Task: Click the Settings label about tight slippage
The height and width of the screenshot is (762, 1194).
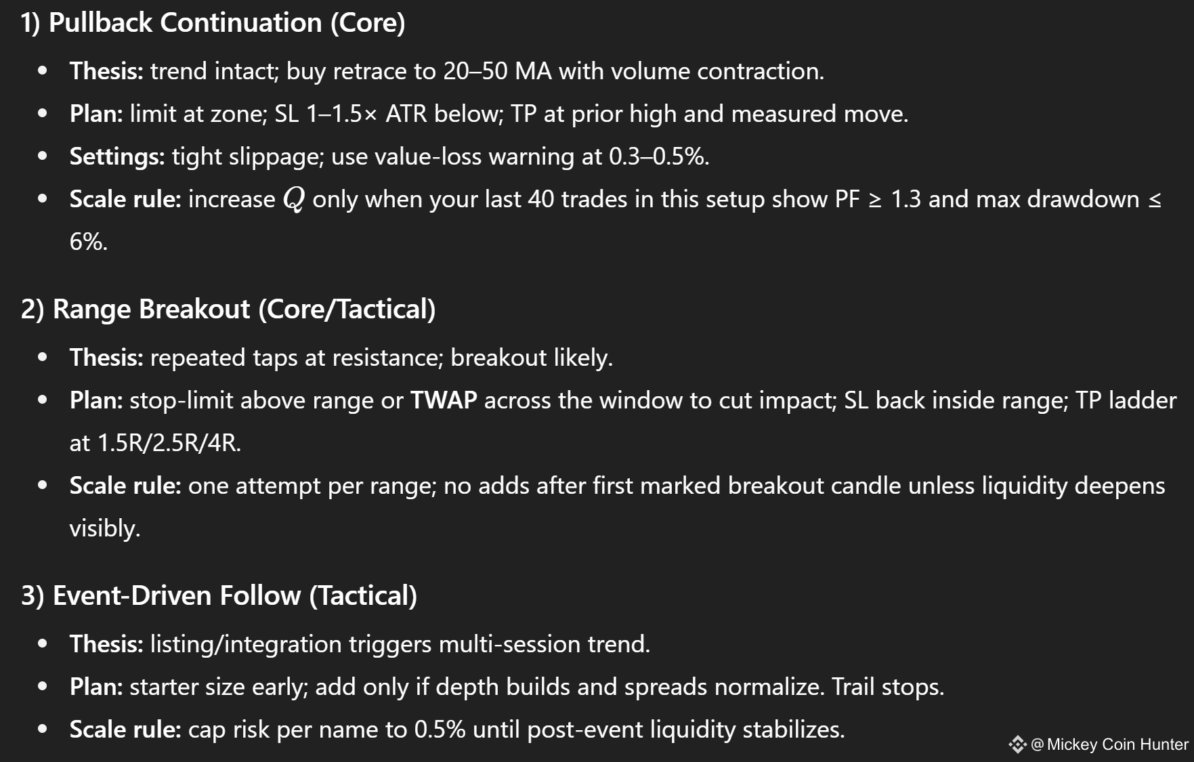Action: [x=117, y=156]
